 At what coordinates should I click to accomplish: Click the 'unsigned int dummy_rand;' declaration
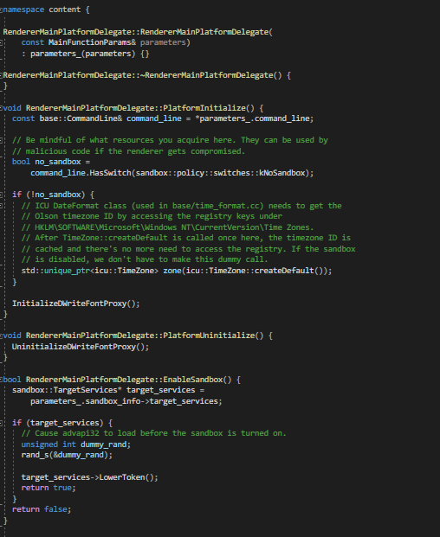click(x=76, y=444)
